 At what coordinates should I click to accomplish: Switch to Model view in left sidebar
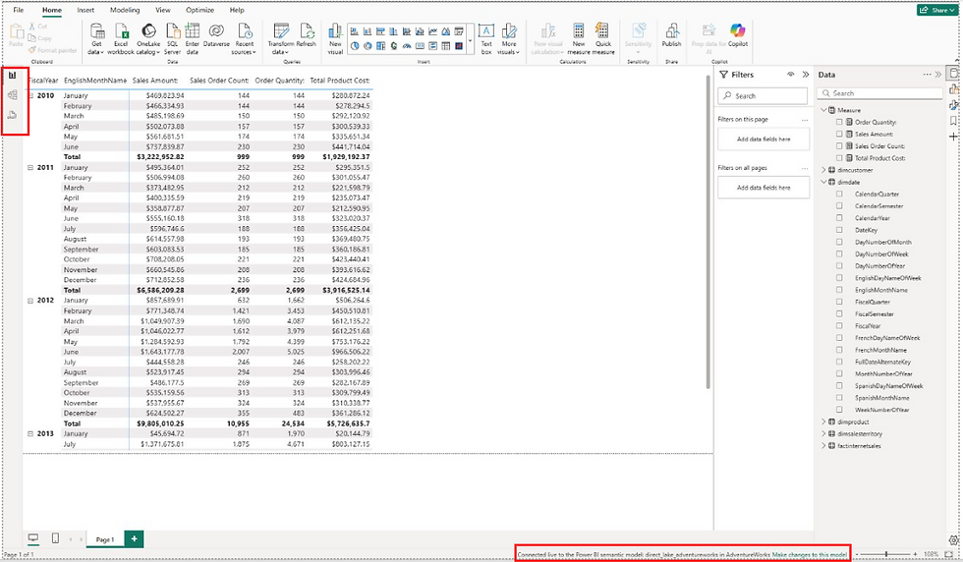coord(12,95)
